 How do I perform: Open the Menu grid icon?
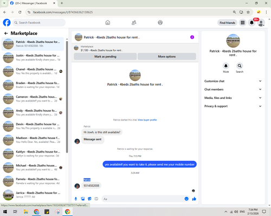[x=243, y=23]
